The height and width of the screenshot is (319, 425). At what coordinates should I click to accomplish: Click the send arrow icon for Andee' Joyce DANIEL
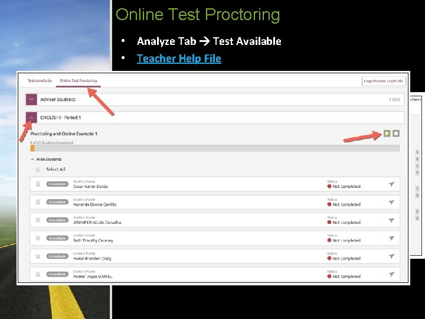pos(391,274)
